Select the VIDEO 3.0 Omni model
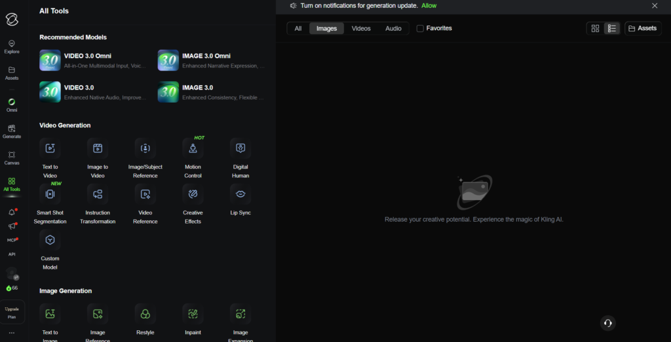This screenshot has width=671, height=342. pos(94,60)
